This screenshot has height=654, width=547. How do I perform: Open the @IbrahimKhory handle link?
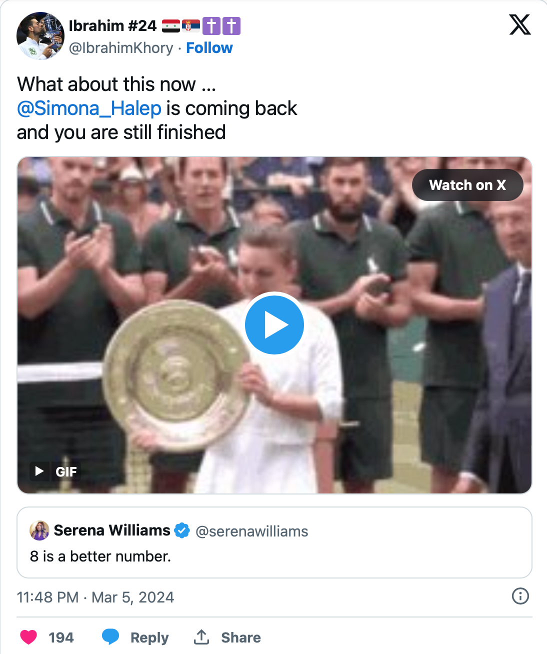120,48
